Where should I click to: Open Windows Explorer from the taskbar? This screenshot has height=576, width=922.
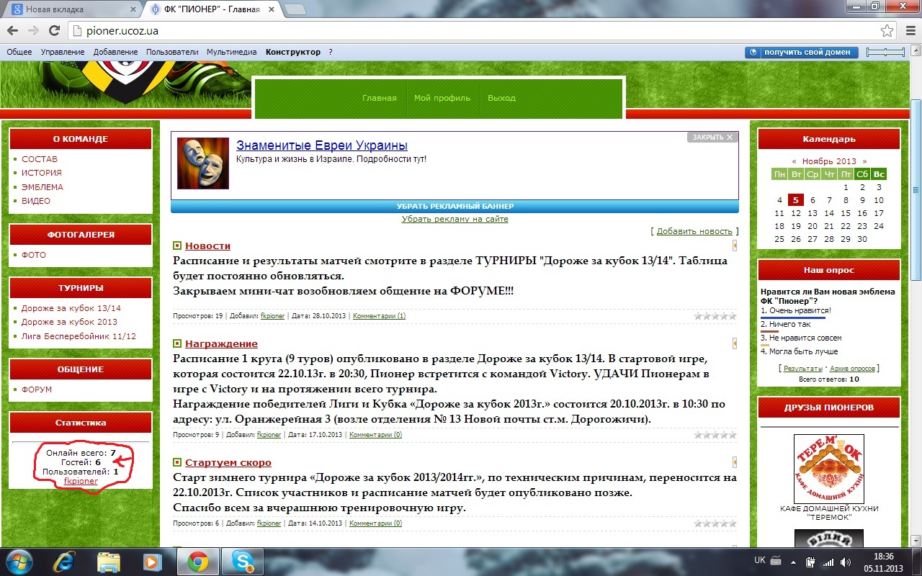[109, 561]
